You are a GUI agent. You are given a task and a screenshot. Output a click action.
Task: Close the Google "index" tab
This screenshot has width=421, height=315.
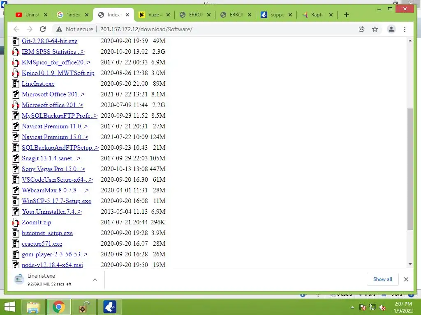pyautogui.click(x=87, y=15)
